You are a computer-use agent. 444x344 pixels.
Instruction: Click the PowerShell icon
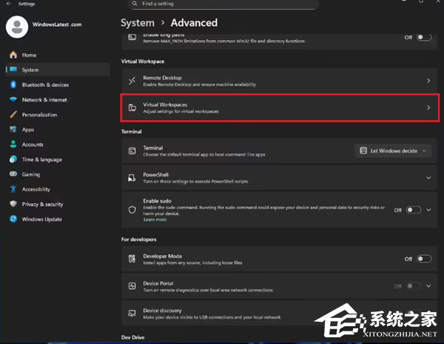[132, 178]
